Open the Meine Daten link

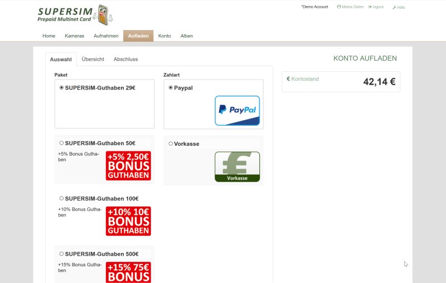tap(351, 7)
